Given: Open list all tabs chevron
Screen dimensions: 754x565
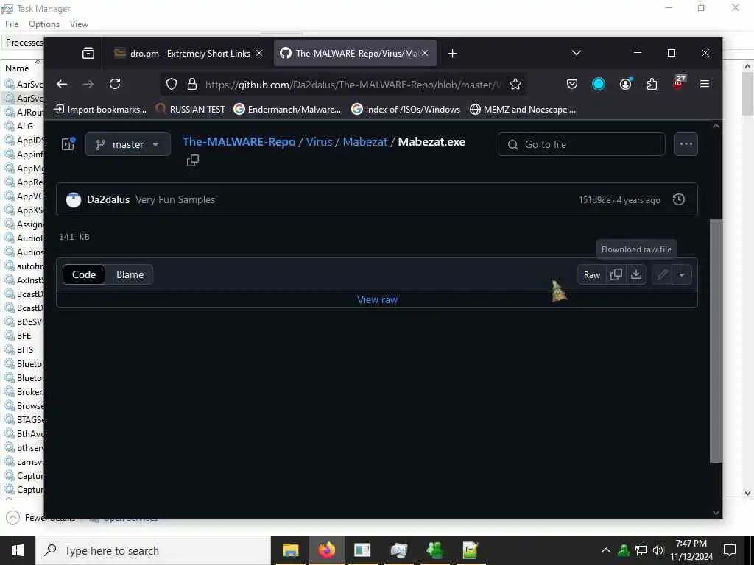Looking at the screenshot, I should pos(576,53).
